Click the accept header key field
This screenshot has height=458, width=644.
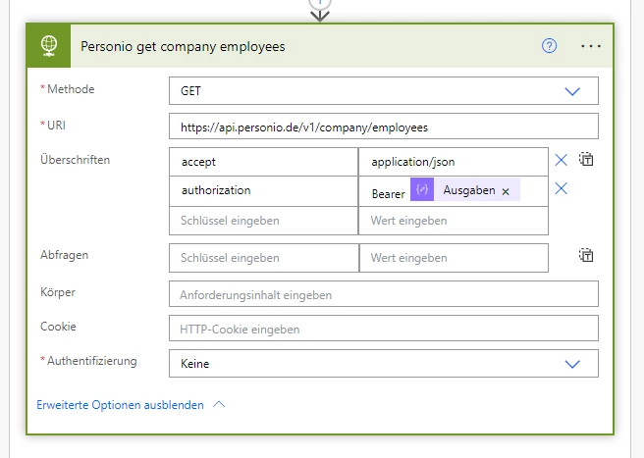(x=264, y=162)
